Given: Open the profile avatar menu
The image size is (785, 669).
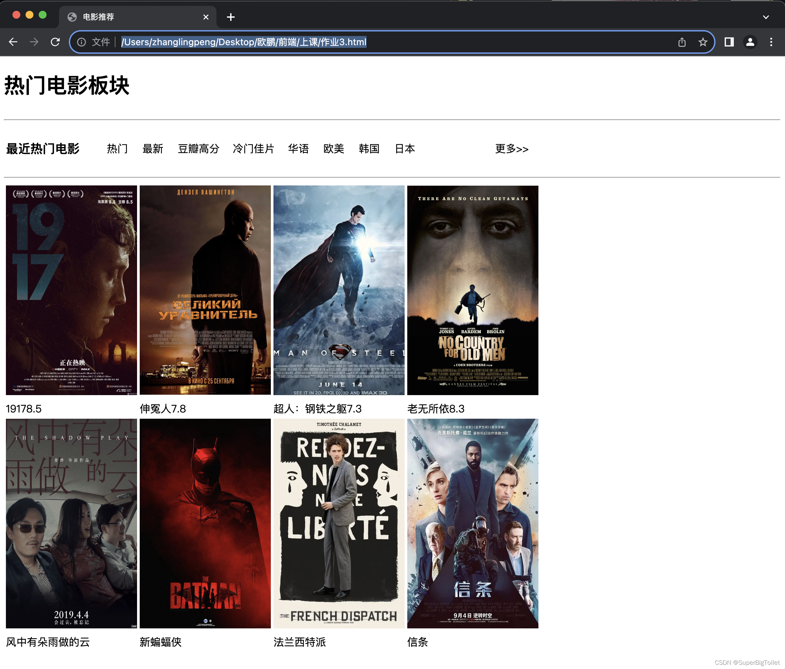Looking at the screenshot, I should pos(750,42).
